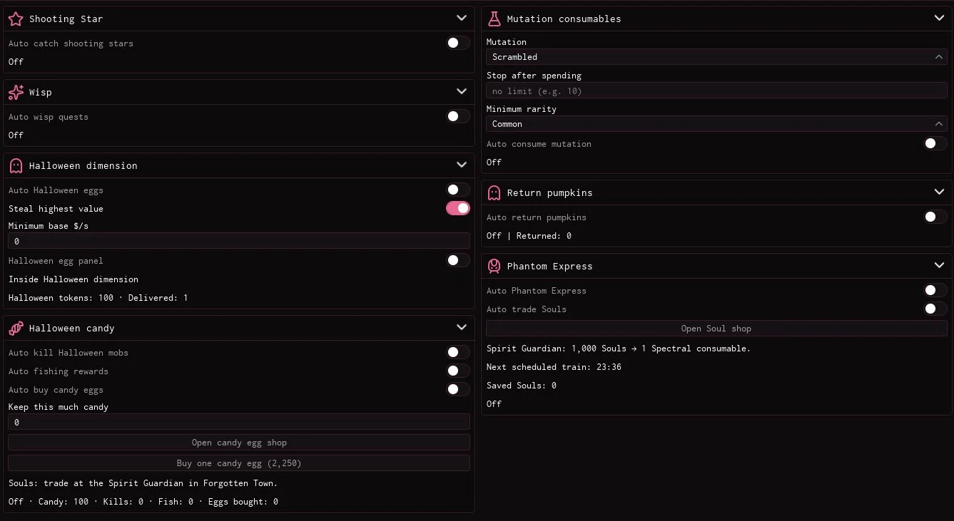Click the Next scheduled train: 23:36 text

554,367
